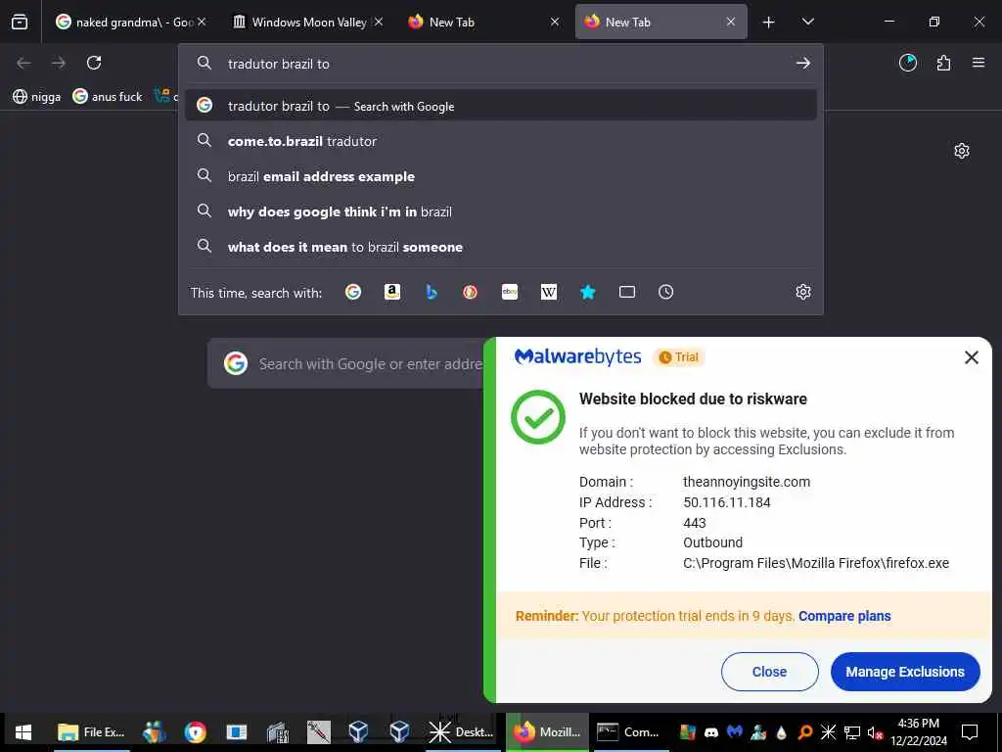Select suggestion 'brazil email address example'
Image resolution: width=1002 pixels, height=752 pixels.
tap(500, 176)
